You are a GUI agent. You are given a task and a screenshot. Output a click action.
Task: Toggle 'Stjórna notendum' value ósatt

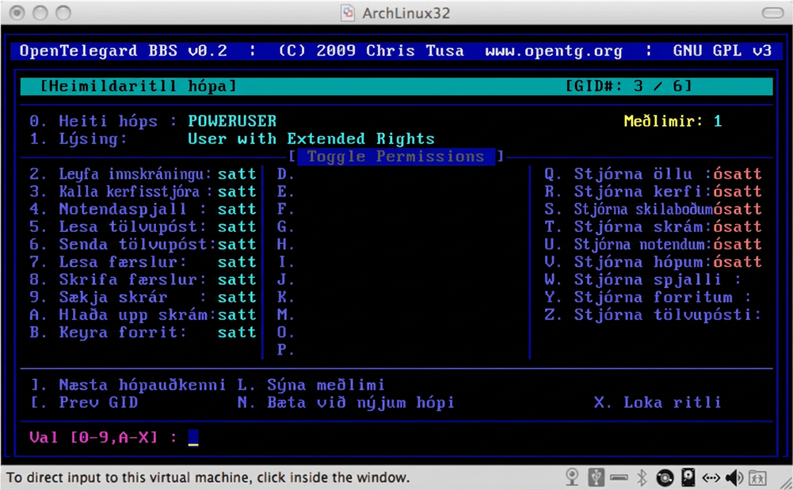738,245
